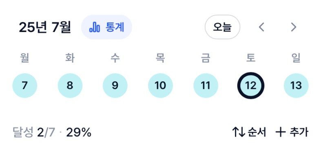Image resolution: width=321 pixels, height=155 pixels.
Task: Choose the 10 date circle
Action: pyautogui.click(x=160, y=86)
